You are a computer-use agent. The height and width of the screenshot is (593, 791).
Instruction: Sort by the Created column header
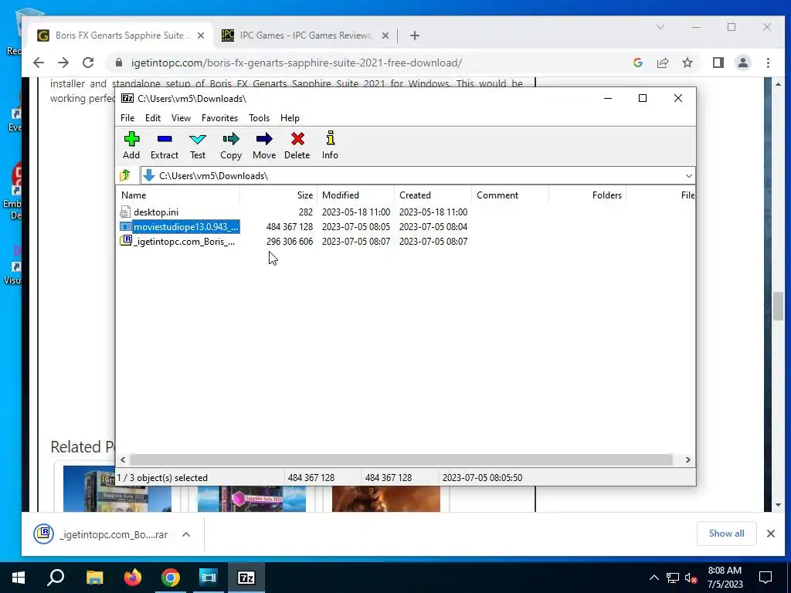[x=433, y=195]
